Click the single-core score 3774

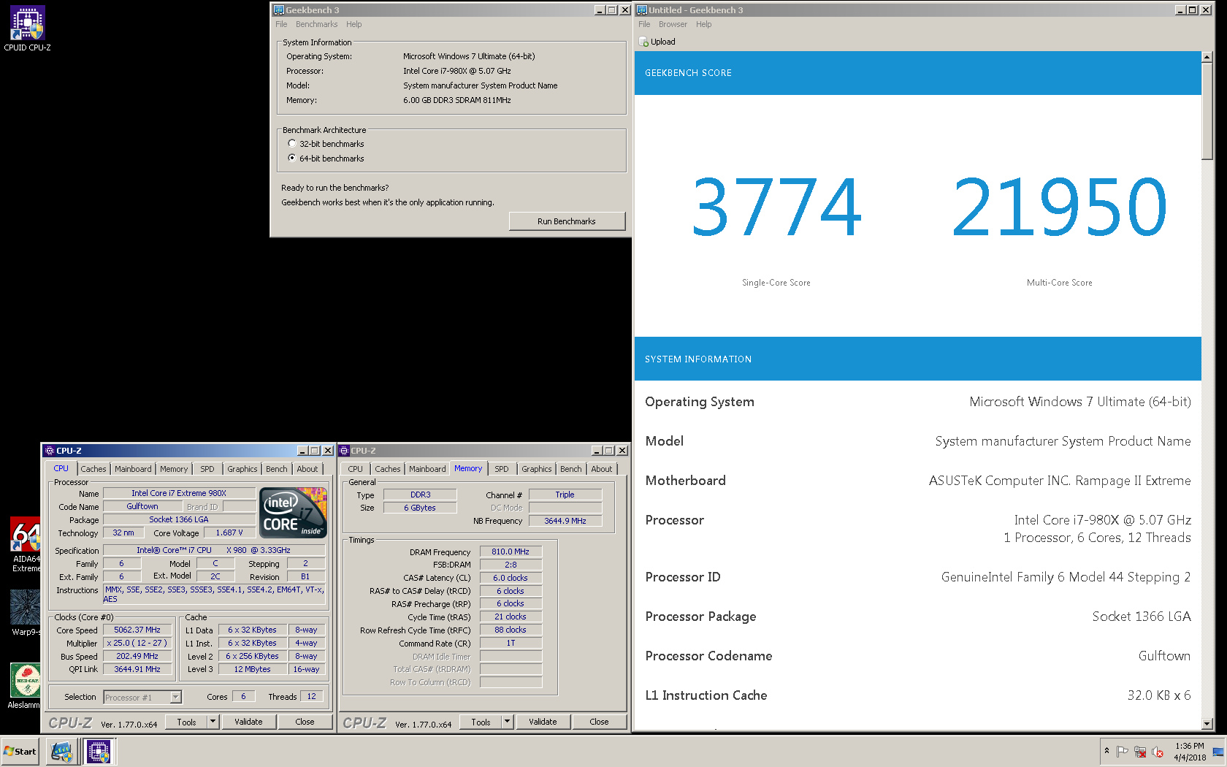pos(776,207)
